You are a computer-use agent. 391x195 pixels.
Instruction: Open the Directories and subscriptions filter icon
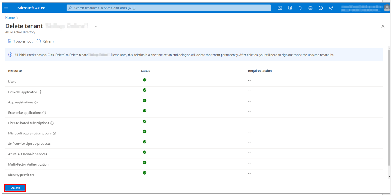(290, 8)
